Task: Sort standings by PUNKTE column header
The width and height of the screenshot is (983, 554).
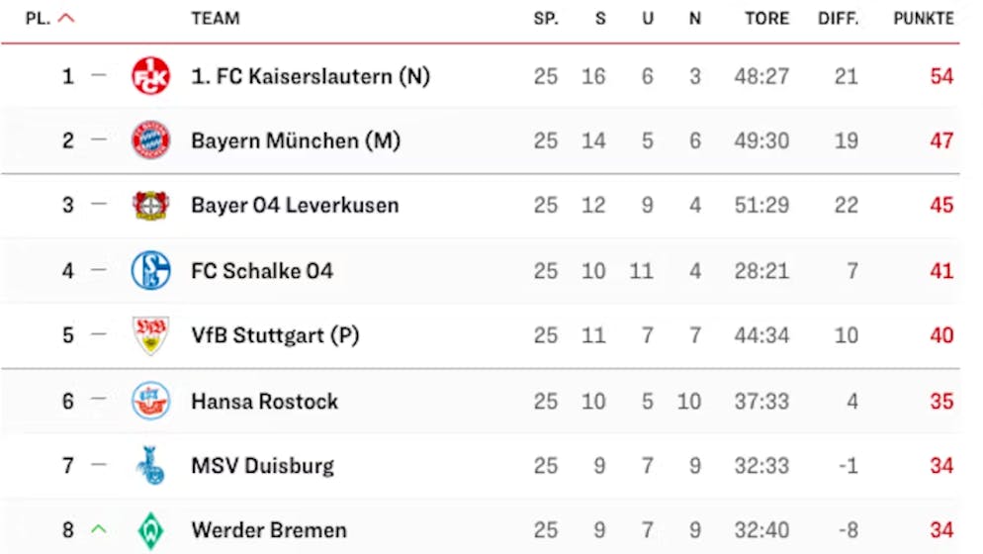Action: pyautogui.click(x=924, y=19)
